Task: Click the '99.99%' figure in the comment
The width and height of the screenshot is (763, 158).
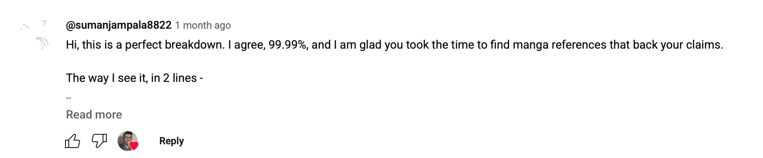Action: [288, 45]
